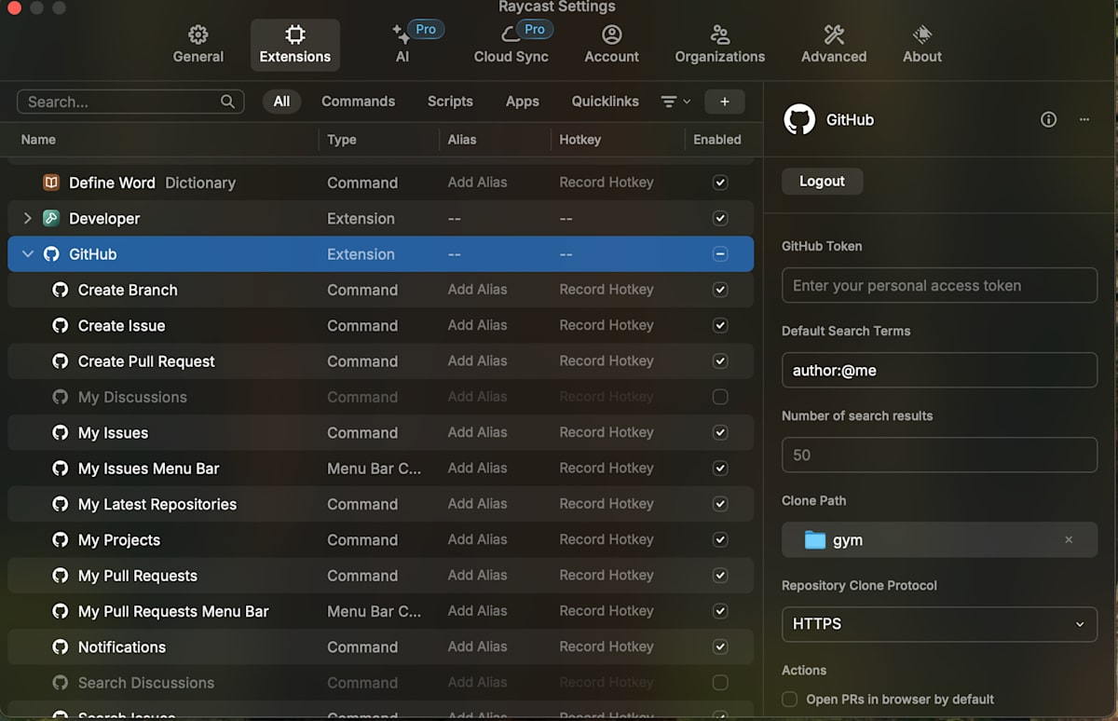Click the My Issues GitHub icon
Screen dimensions: 1118x721
(60, 432)
